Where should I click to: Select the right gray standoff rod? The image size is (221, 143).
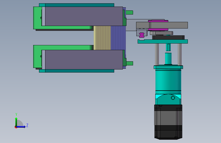[x=179, y=54]
